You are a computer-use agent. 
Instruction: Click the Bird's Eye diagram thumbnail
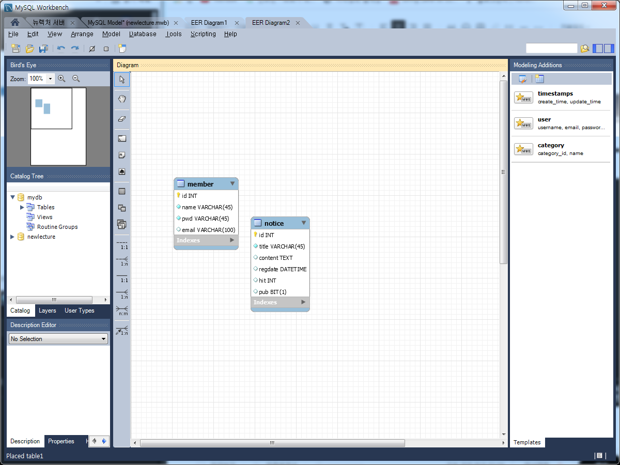58,127
